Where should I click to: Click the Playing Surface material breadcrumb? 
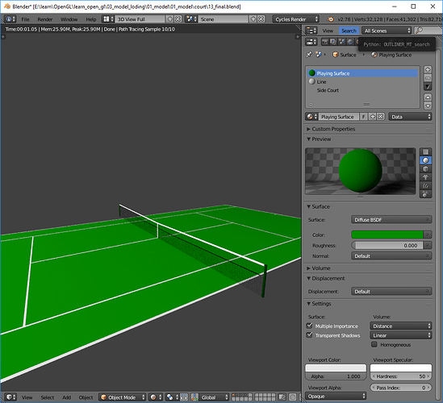click(391, 55)
